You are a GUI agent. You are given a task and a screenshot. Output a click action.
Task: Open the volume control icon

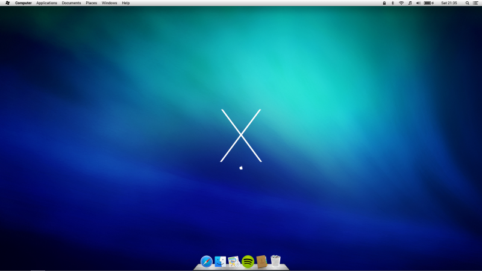pos(418,3)
